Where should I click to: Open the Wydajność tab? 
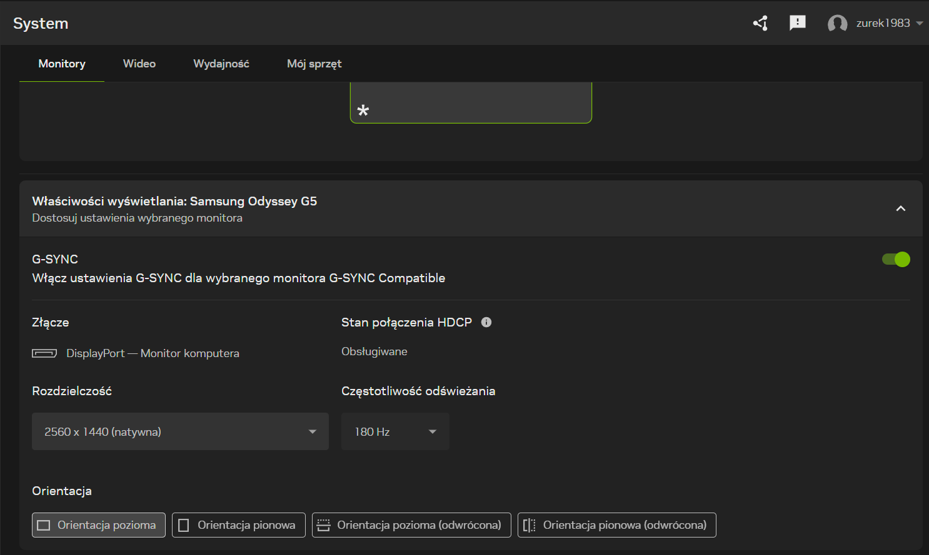(x=221, y=64)
